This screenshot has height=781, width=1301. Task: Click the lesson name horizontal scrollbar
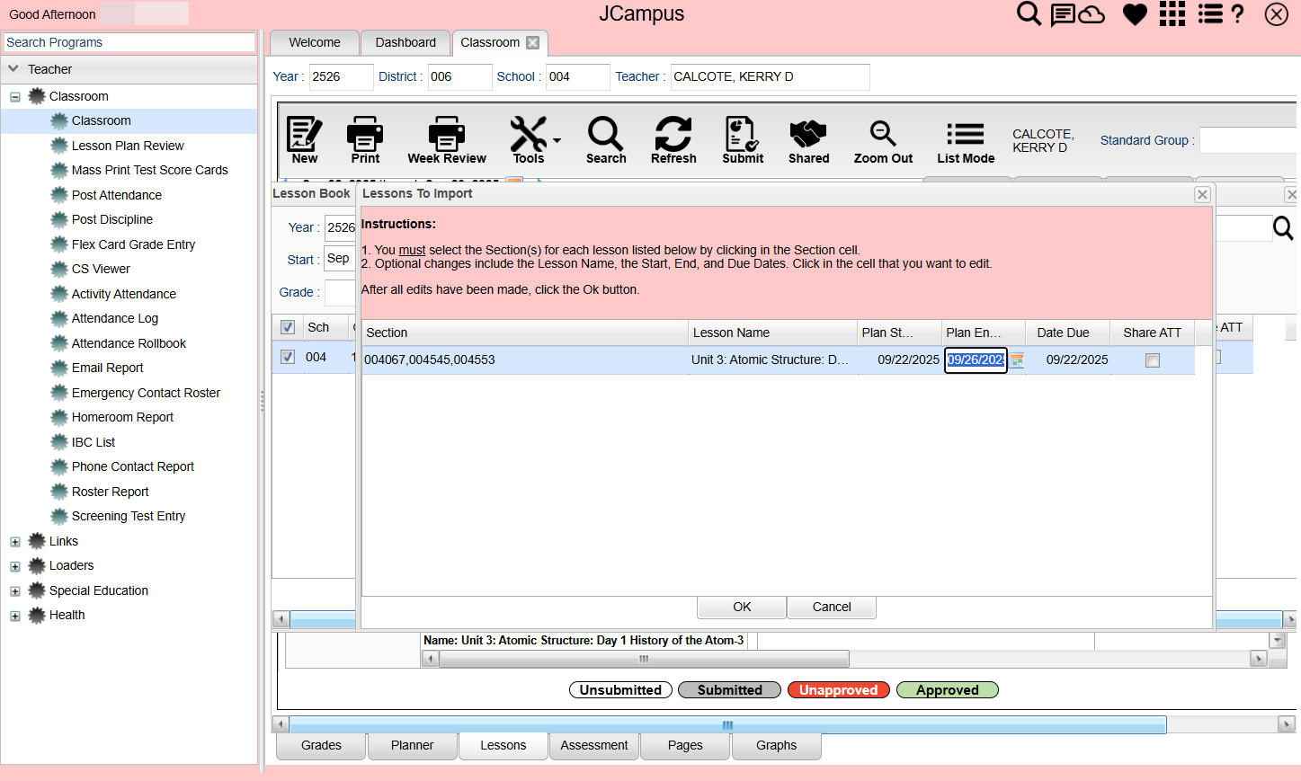(644, 659)
